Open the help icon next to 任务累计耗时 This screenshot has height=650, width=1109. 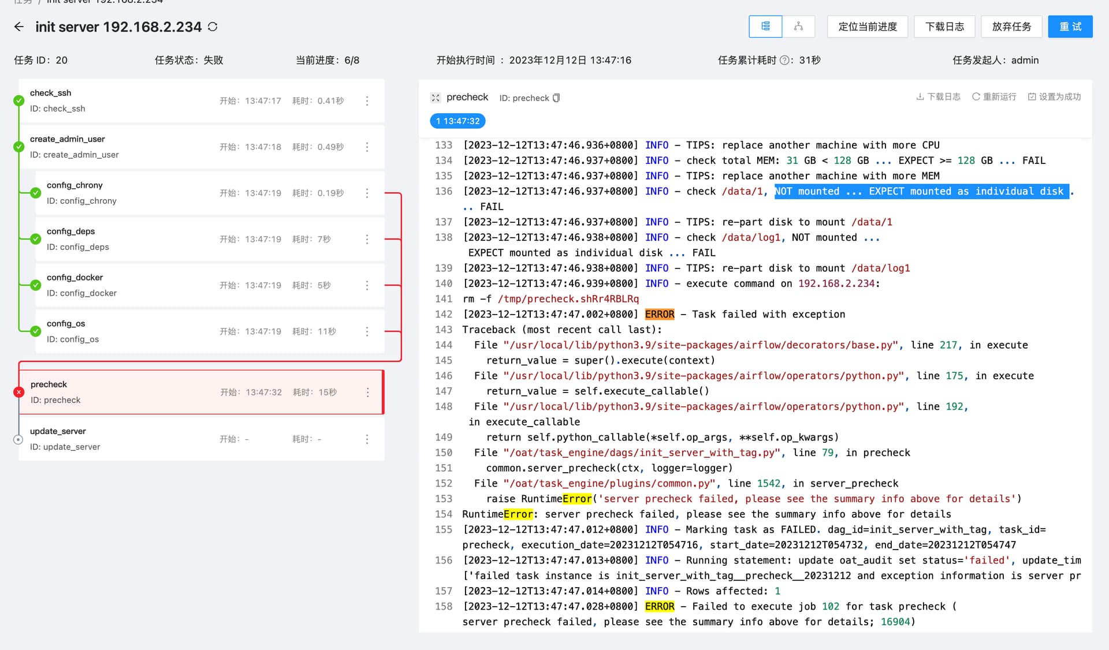(784, 60)
